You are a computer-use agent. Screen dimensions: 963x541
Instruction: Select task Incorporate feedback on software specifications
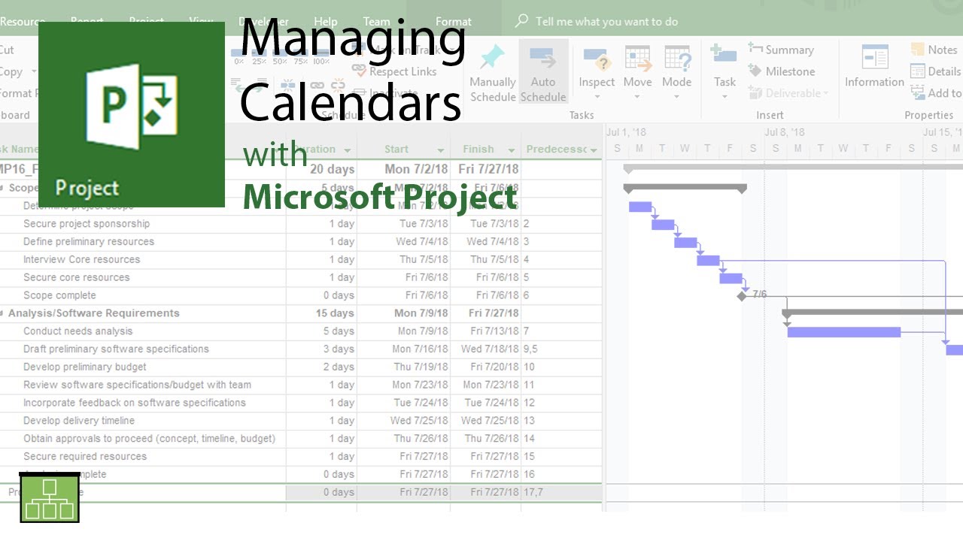(135, 403)
